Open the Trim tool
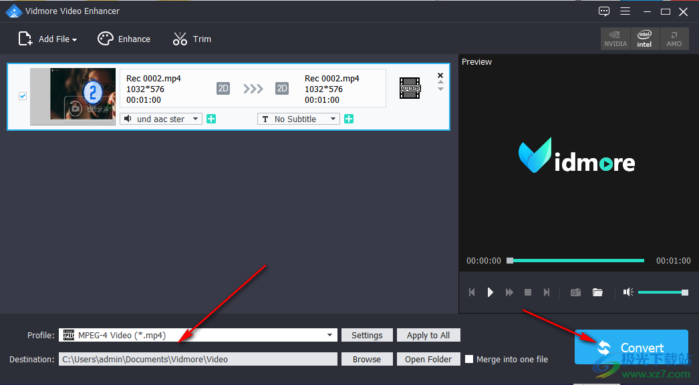Image resolution: width=699 pixels, height=385 pixels. coord(192,39)
